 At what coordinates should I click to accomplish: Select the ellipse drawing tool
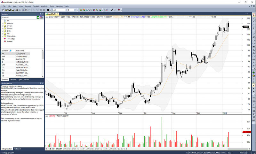coord(253,43)
